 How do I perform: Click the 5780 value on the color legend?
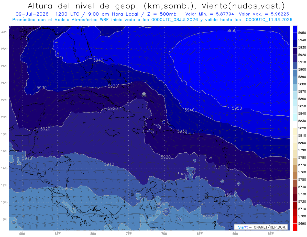[302, 157]
